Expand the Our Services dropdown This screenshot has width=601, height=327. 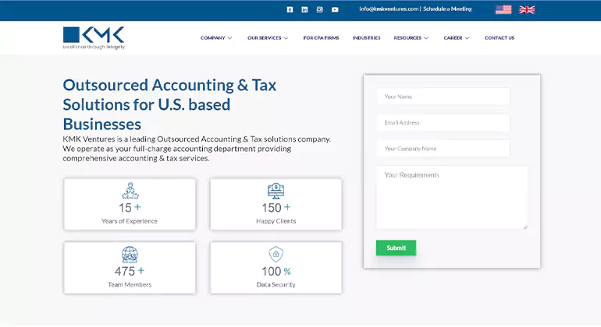coord(268,37)
